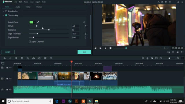Enable the Alpha Channel checkbox
The width and height of the screenshot is (185, 104).
(x=30, y=42)
